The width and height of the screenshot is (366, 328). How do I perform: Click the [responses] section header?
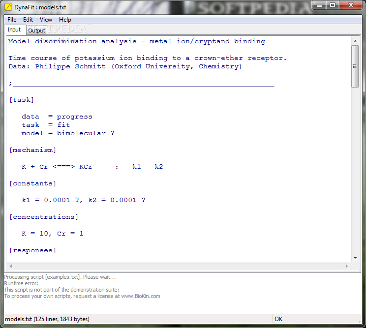(x=32, y=250)
